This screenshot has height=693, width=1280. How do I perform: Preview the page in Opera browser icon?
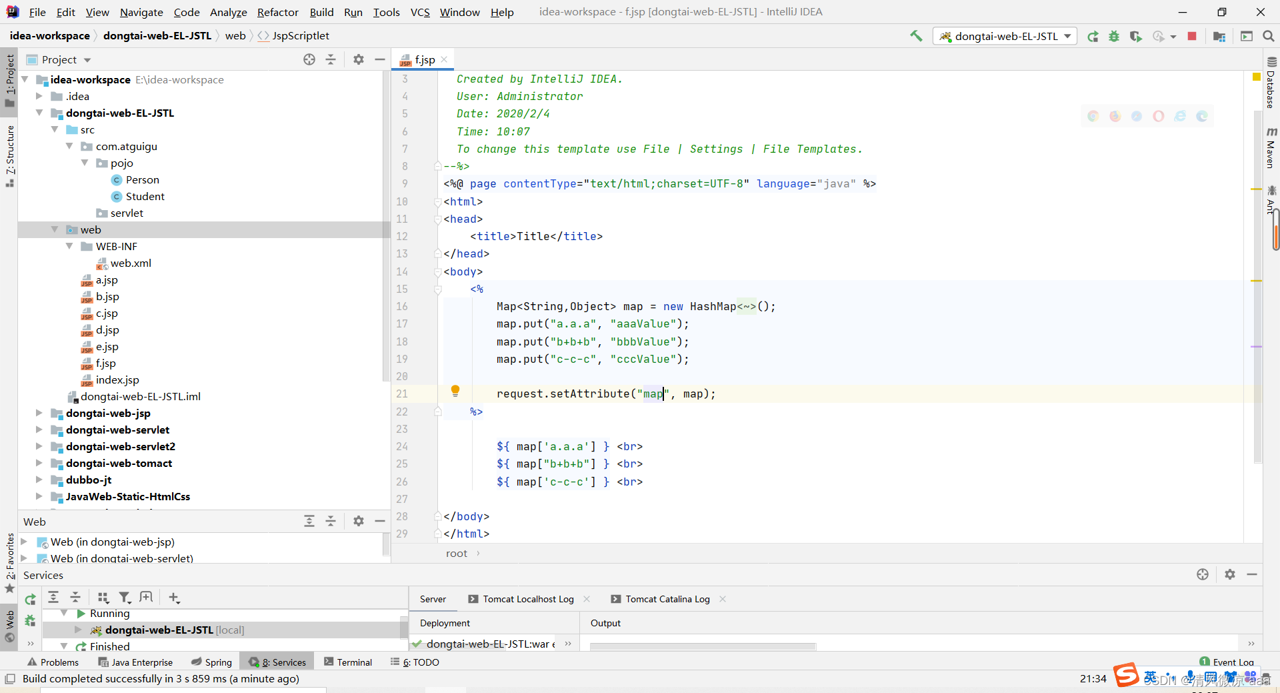point(1159,116)
